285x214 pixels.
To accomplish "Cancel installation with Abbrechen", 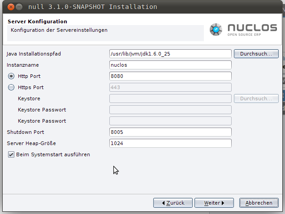I will pyautogui.click(x=259, y=203).
